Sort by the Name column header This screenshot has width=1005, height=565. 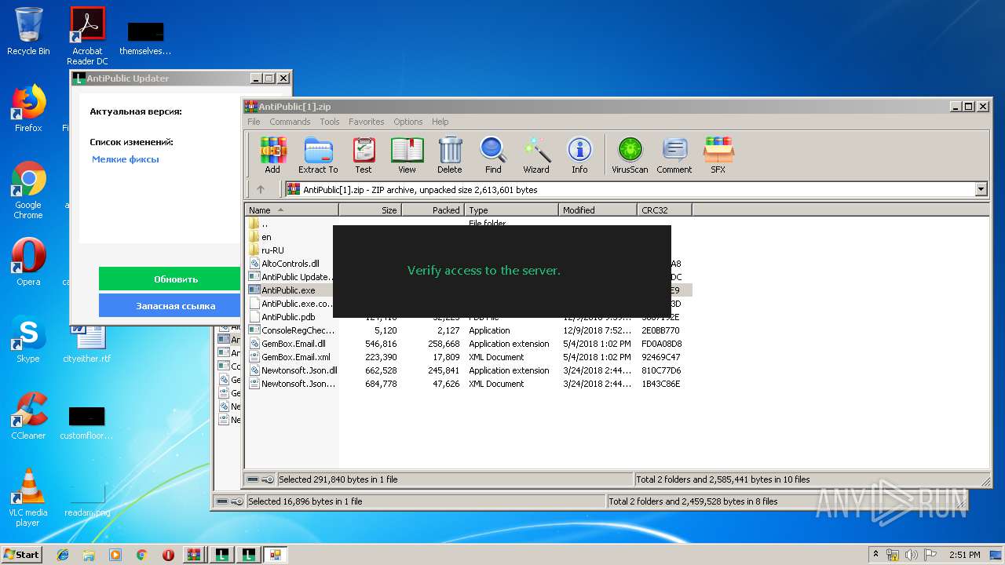[x=292, y=210]
